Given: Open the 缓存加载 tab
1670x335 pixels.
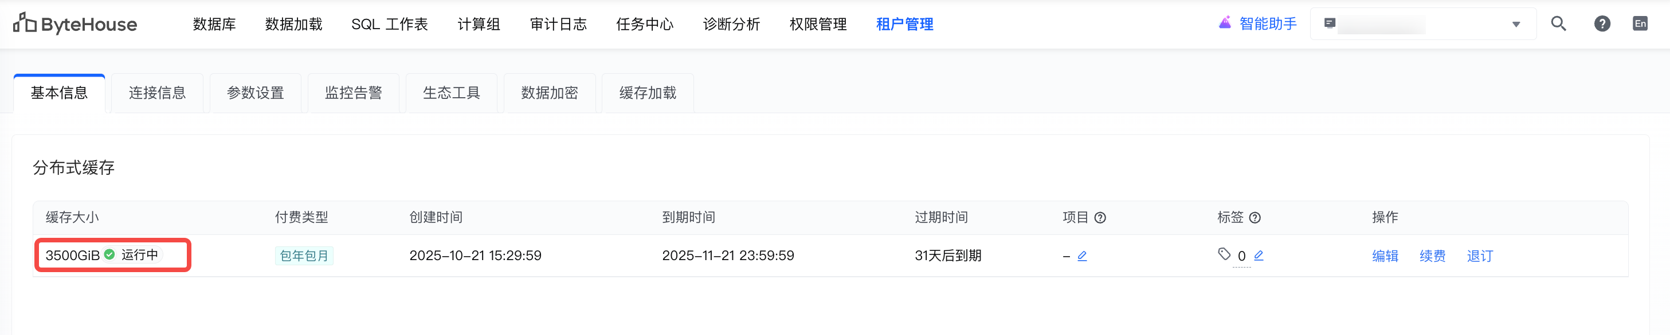Looking at the screenshot, I should [x=648, y=93].
